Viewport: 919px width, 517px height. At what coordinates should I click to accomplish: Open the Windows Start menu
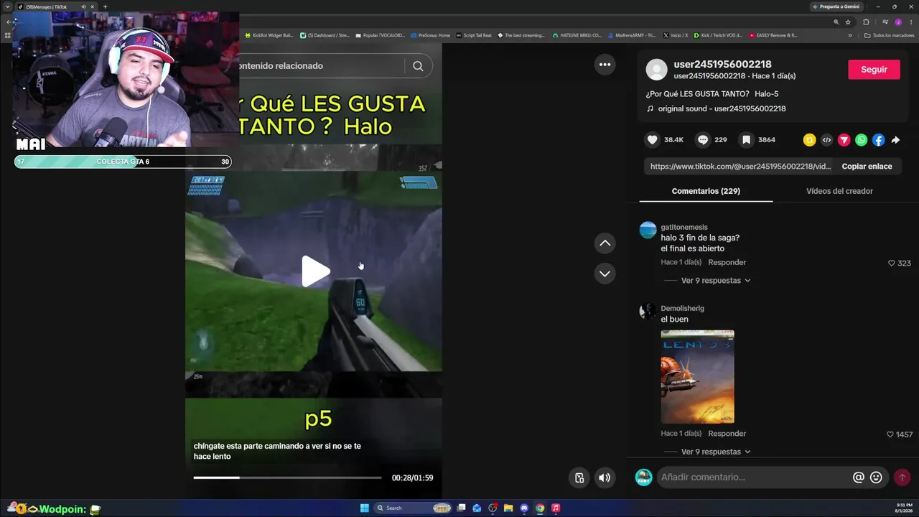(365, 508)
